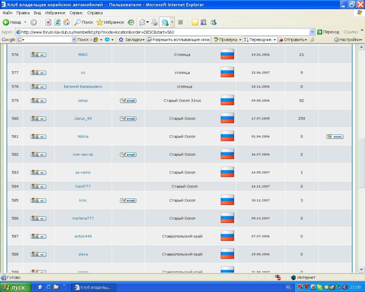Open the Избранное menu in the menu bar
This screenshot has height=292, width=365.
tap(55, 13)
